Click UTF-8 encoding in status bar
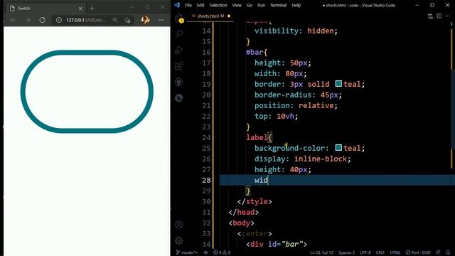The width and height of the screenshot is (455, 256). click(x=365, y=252)
